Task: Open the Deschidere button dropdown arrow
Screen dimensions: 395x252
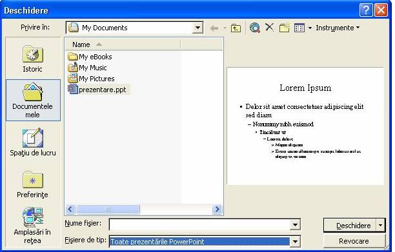Action: [x=380, y=226]
